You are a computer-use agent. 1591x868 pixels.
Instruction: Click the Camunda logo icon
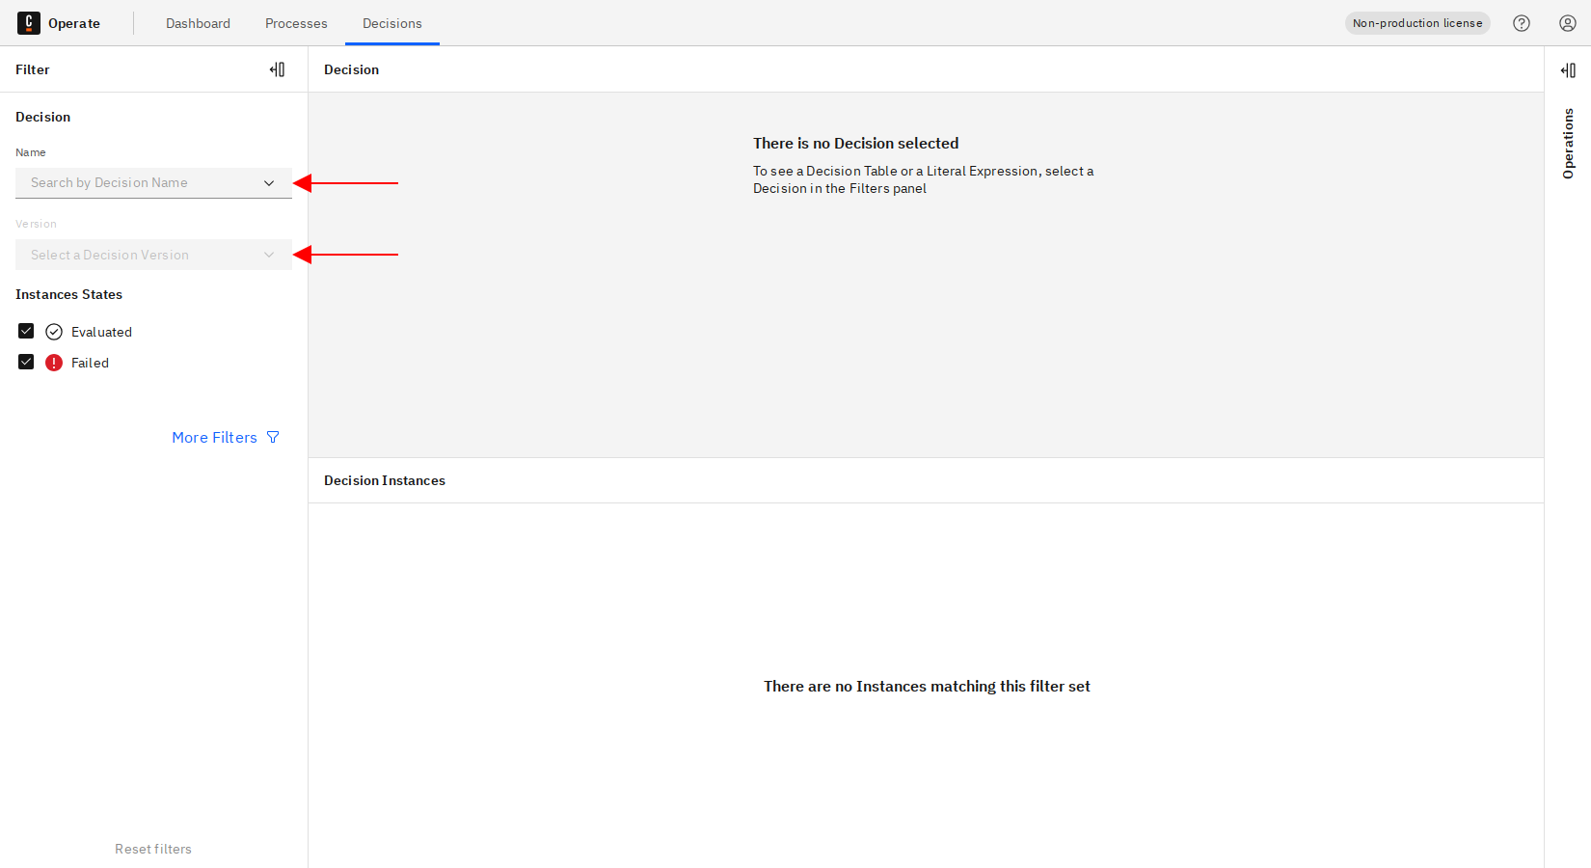(29, 23)
